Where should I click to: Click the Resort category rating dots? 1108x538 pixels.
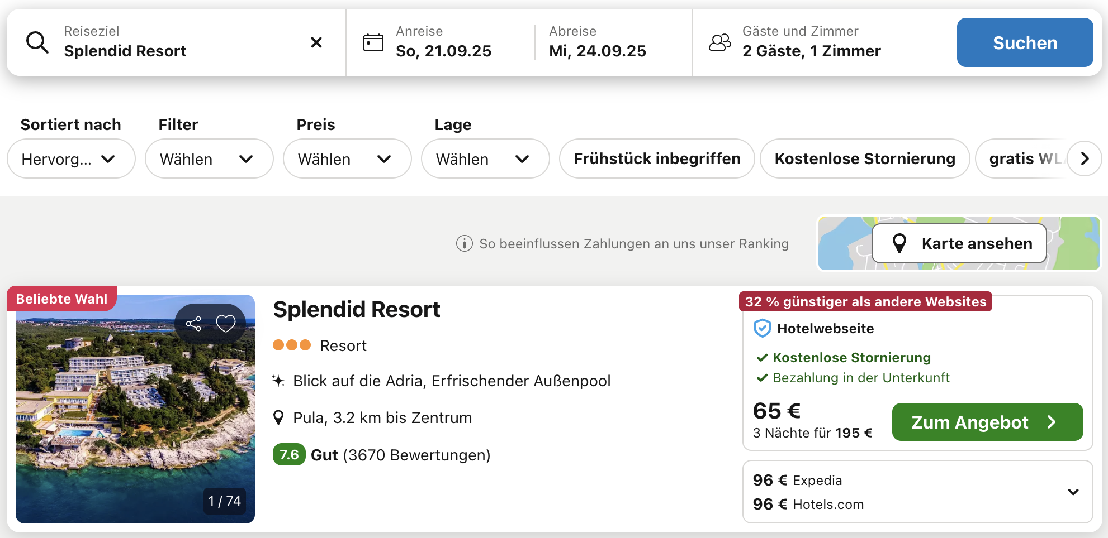291,345
